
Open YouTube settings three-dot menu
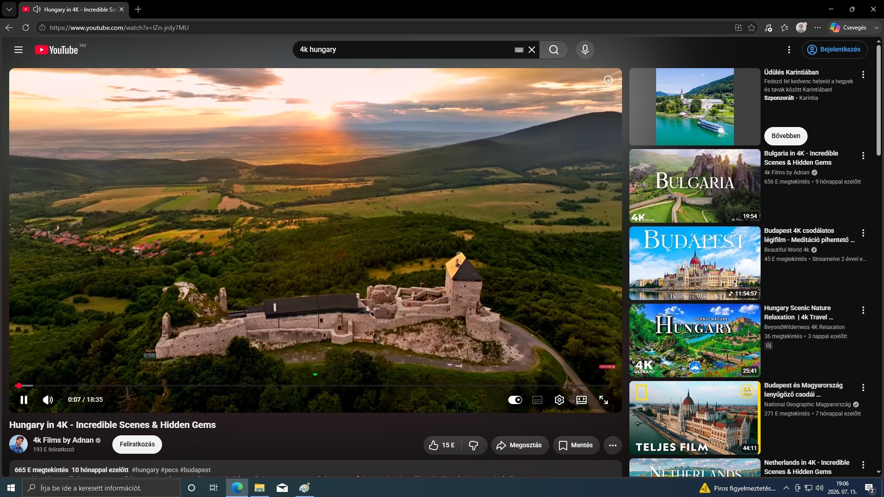coord(789,50)
